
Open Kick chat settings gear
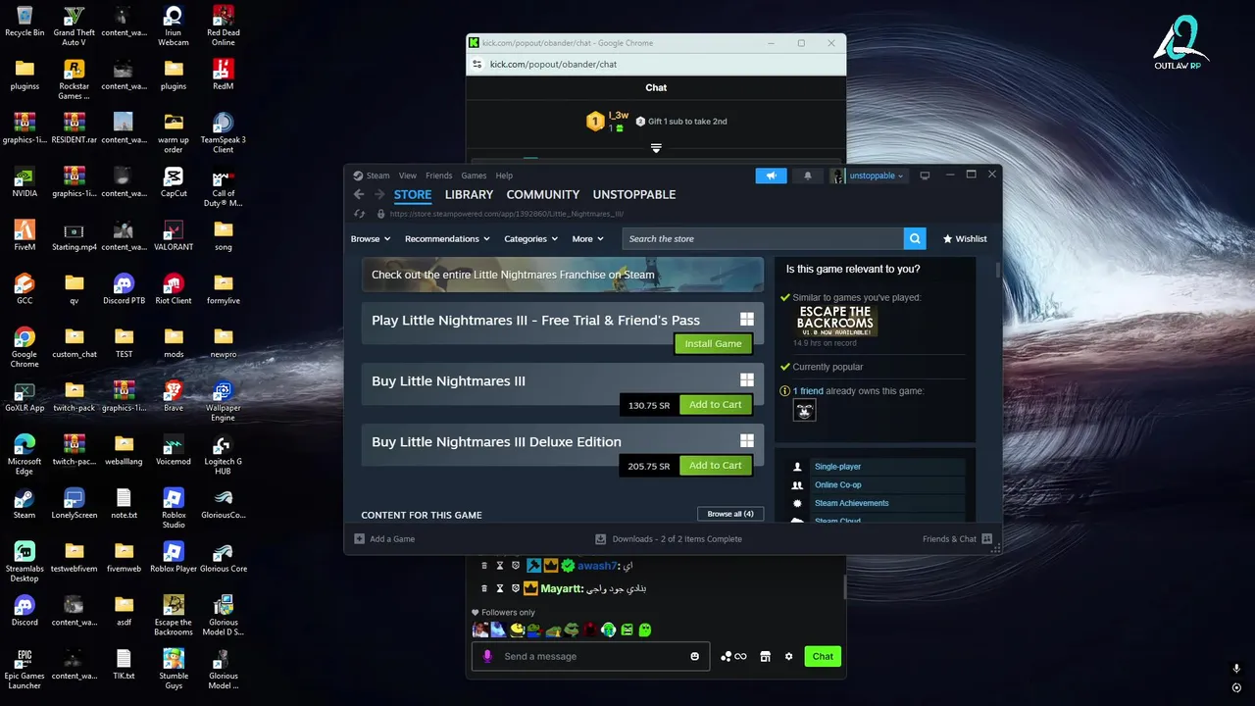tap(788, 657)
